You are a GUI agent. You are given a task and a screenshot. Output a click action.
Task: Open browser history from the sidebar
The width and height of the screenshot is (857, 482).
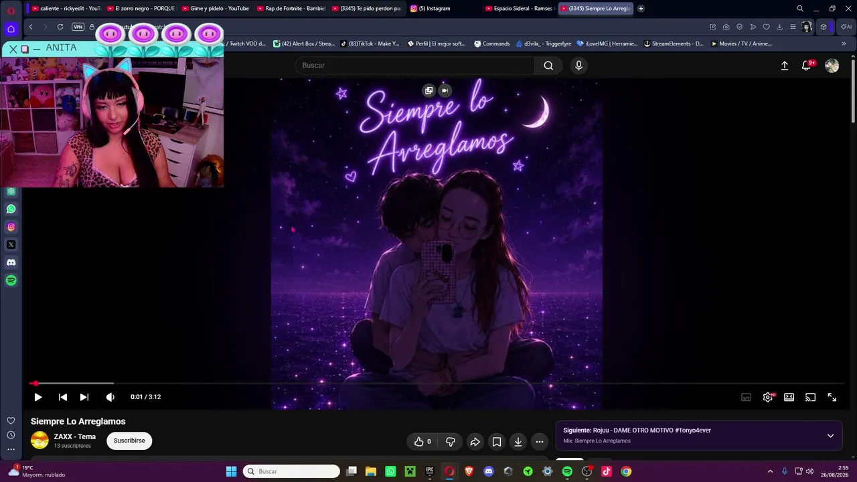click(11, 435)
